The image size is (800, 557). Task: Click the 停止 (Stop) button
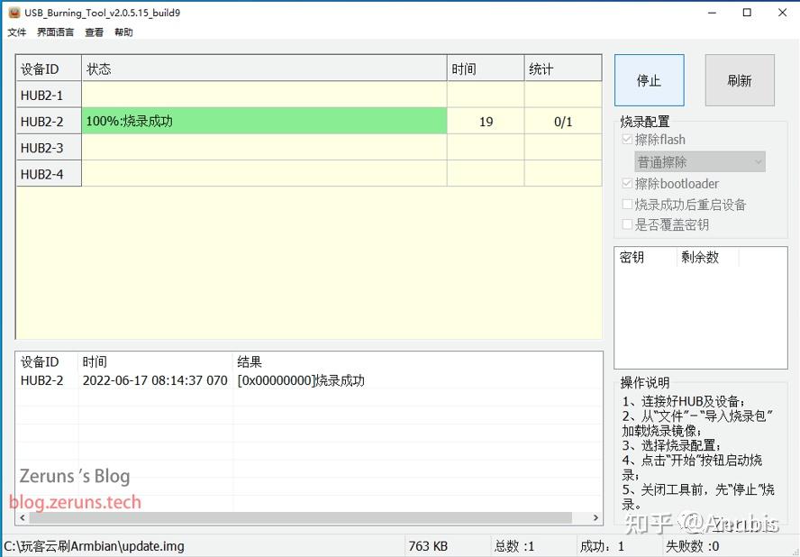649,80
